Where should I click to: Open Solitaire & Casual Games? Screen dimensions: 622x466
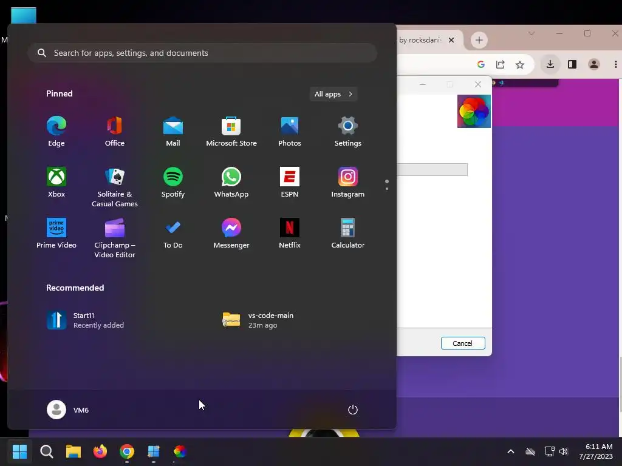pyautogui.click(x=115, y=187)
